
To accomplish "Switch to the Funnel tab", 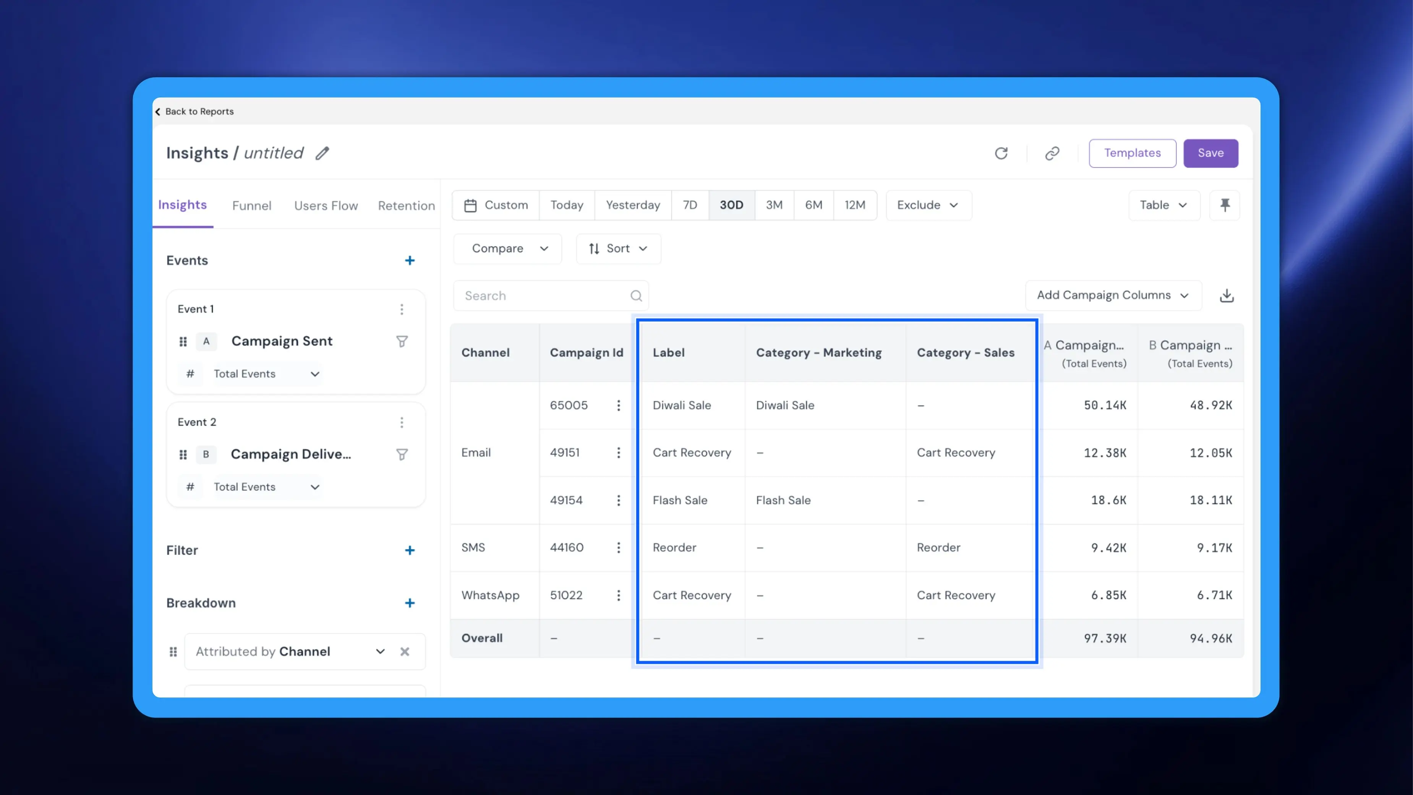I will pos(252,206).
